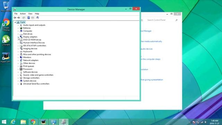The height and width of the screenshot is (125, 222).
Task: Open the Action menu
Action: (x=23, y=14)
